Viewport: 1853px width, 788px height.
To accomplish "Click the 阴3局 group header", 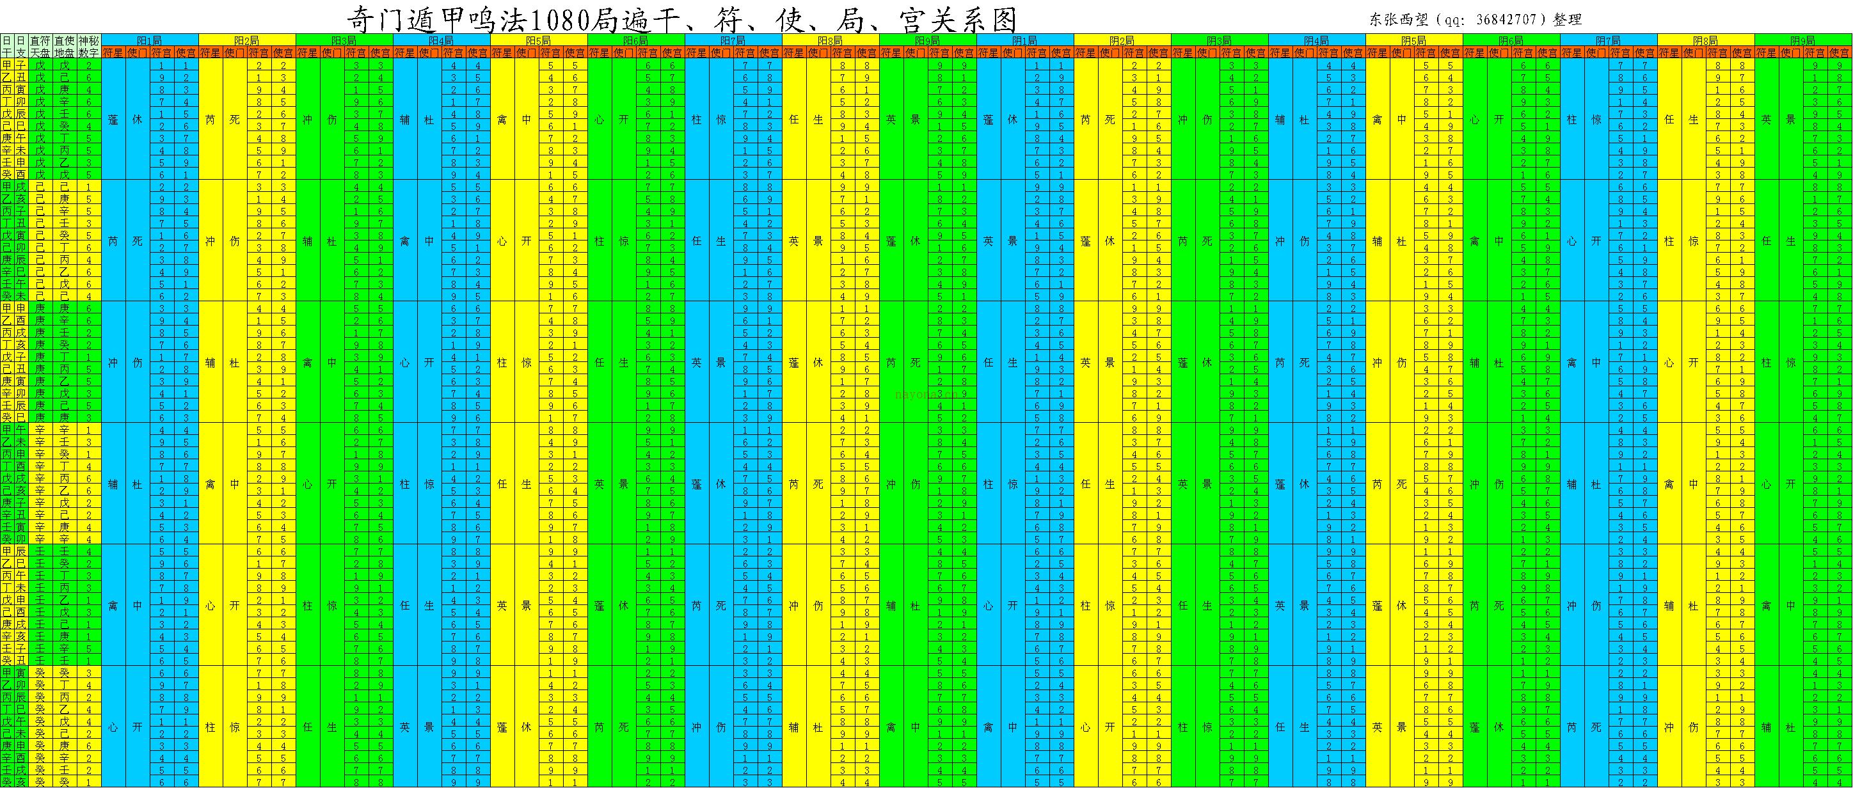I will [x=1218, y=40].
